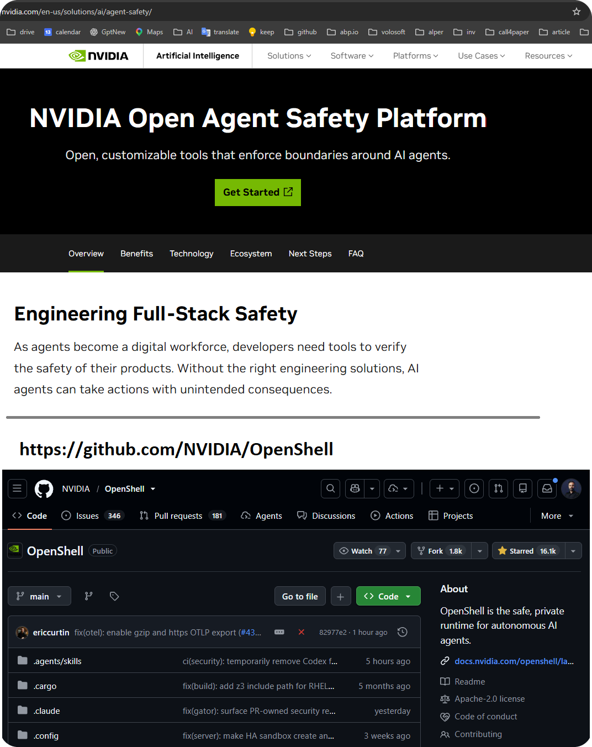Click the Go to file button

coord(300,596)
